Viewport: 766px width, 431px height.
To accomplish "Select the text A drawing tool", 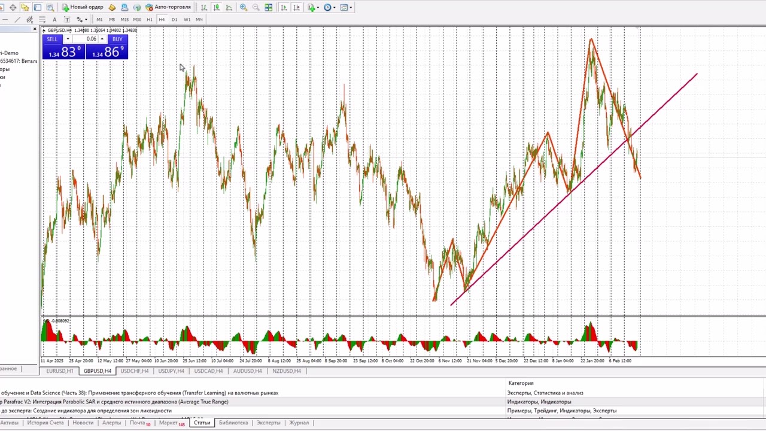I will 54,20.
